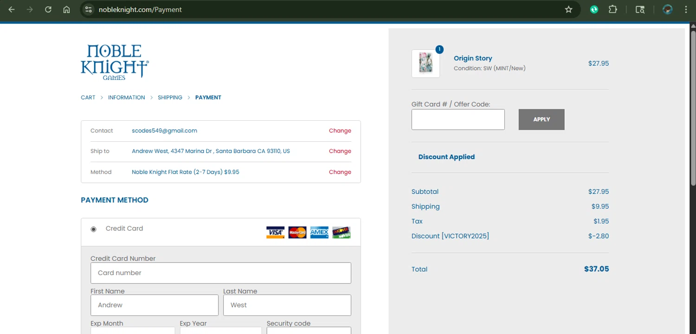Open the Chrome three-dot menu
This screenshot has width=696, height=334.
[686, 9]
